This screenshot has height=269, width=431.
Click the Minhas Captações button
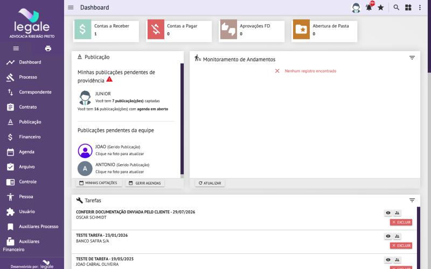(x=99, y=183)
